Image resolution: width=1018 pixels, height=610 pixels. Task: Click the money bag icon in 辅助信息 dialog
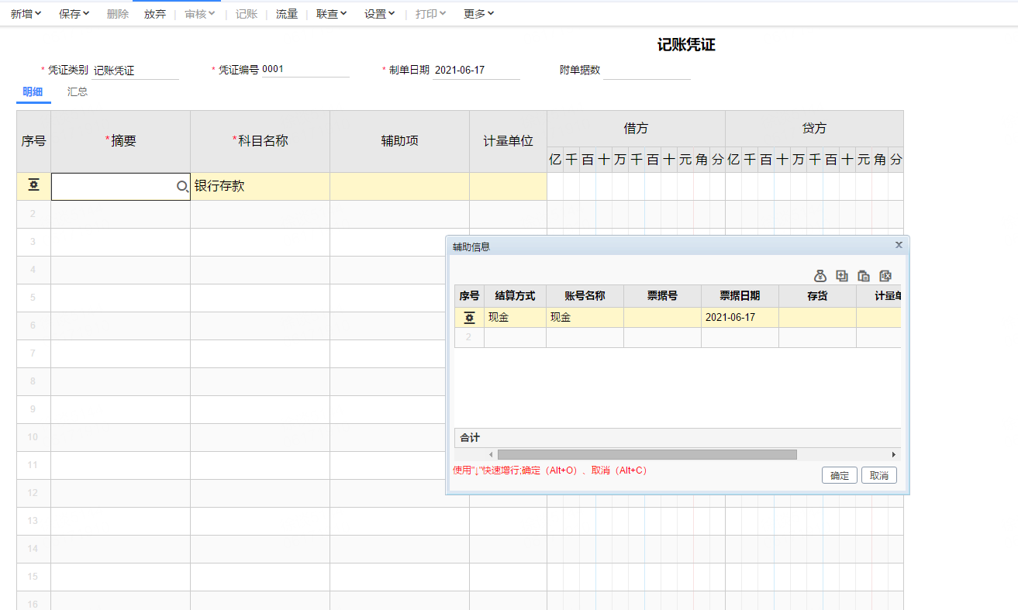[x=820, y=276]
